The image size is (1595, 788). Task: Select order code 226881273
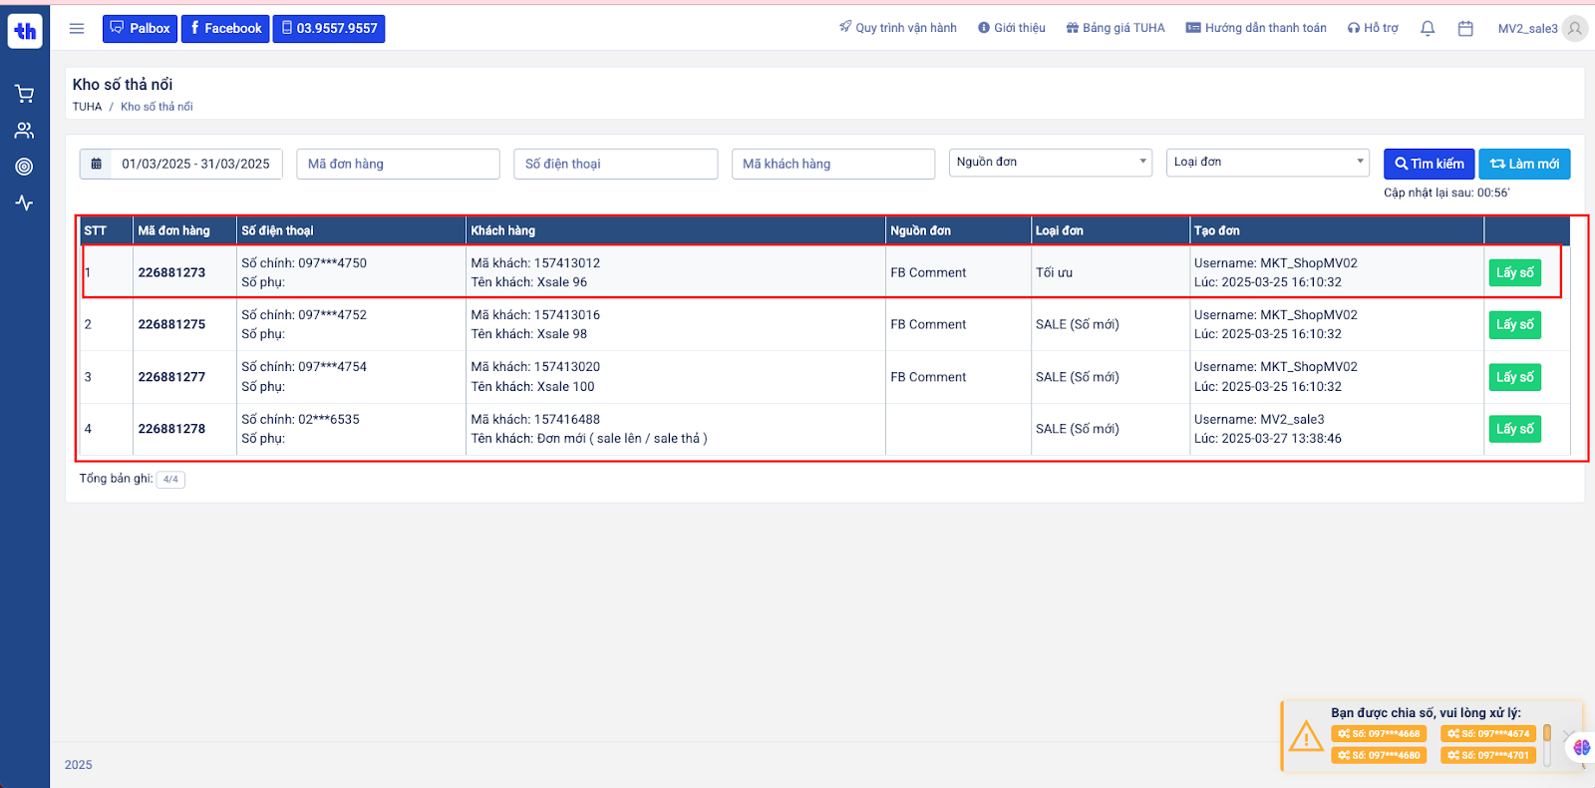tap(171, 272)
